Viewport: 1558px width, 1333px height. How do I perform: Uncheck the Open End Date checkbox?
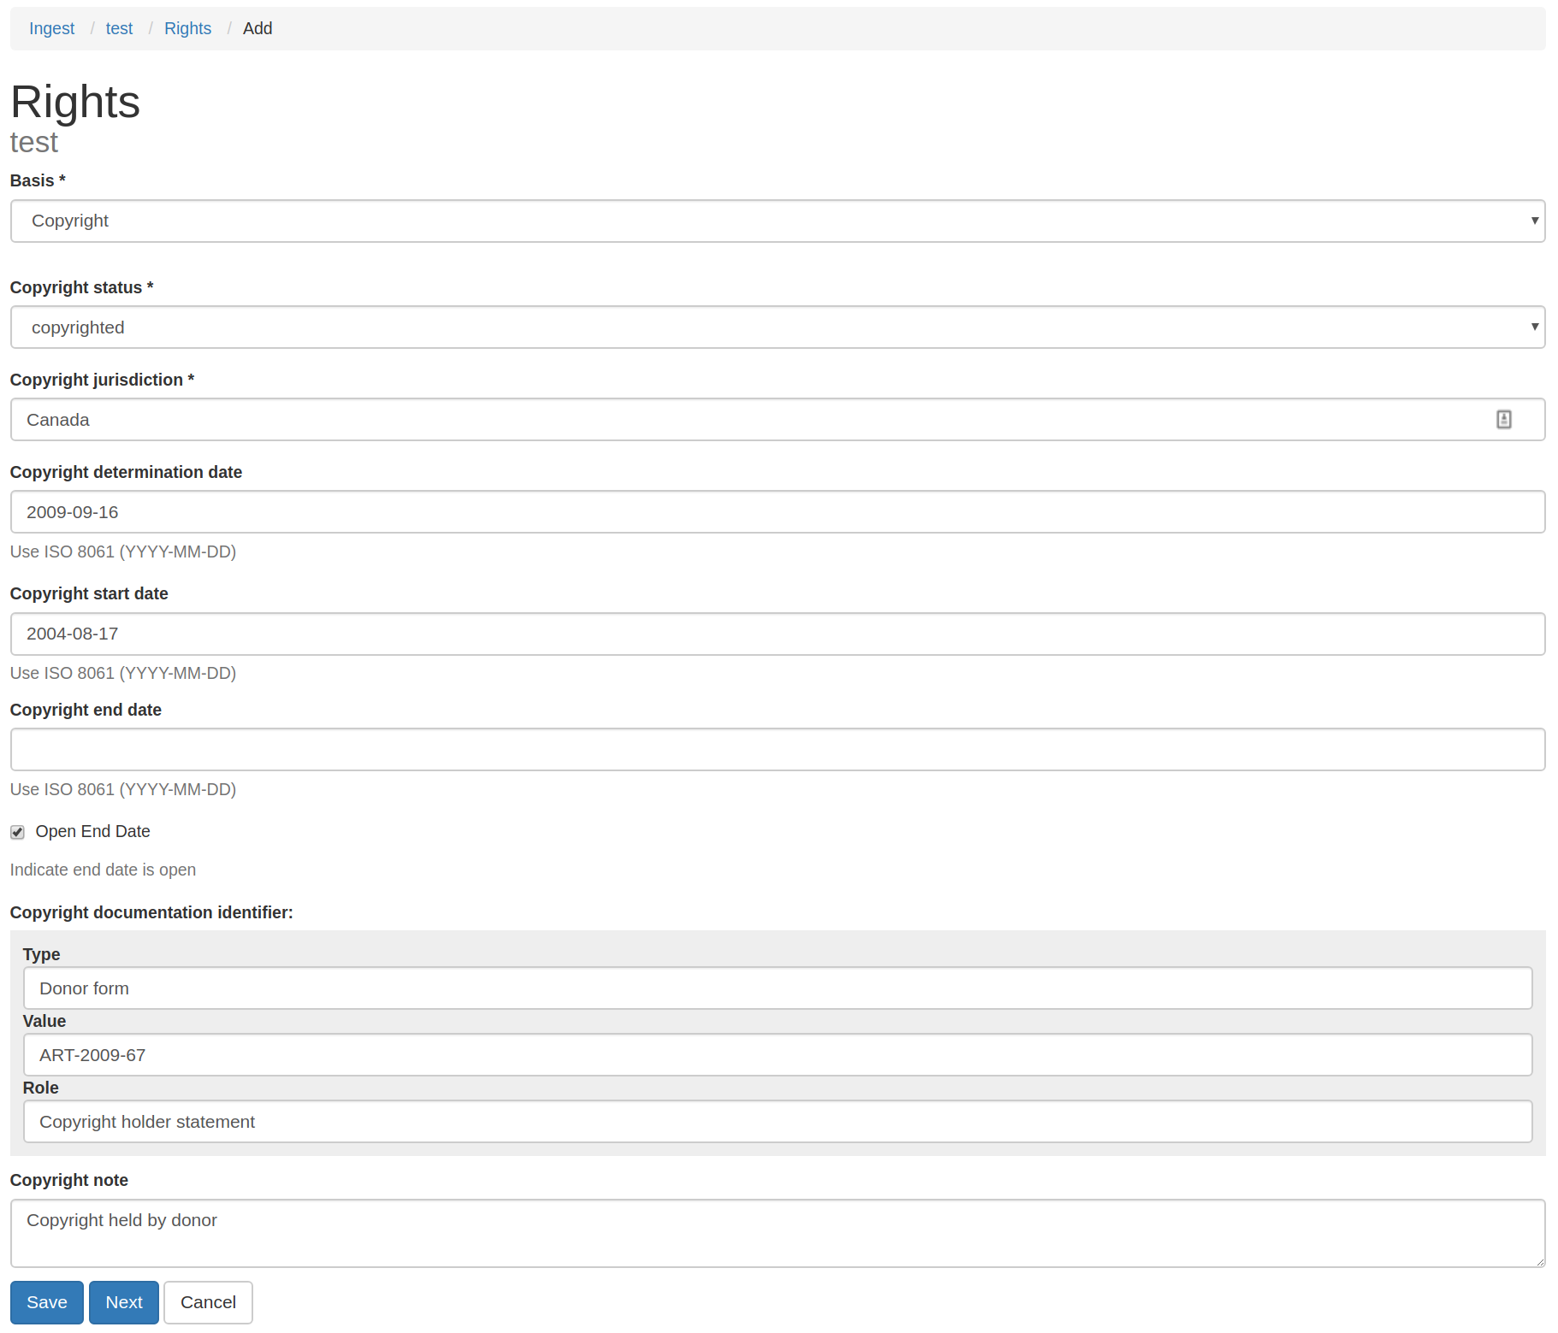click(x=17, y=832)
